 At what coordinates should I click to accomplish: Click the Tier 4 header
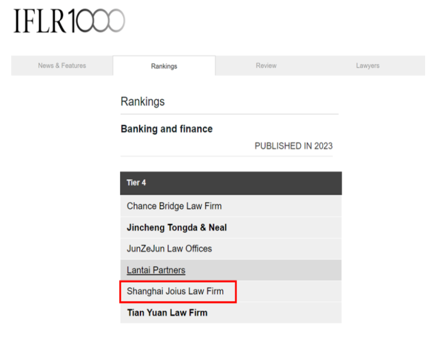pos(231,183)
